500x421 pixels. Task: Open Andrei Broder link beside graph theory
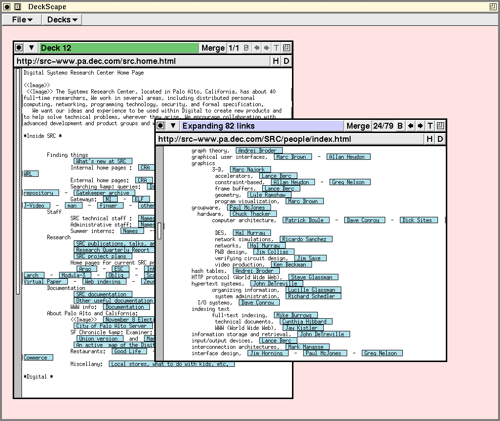[x=259, y=151]
